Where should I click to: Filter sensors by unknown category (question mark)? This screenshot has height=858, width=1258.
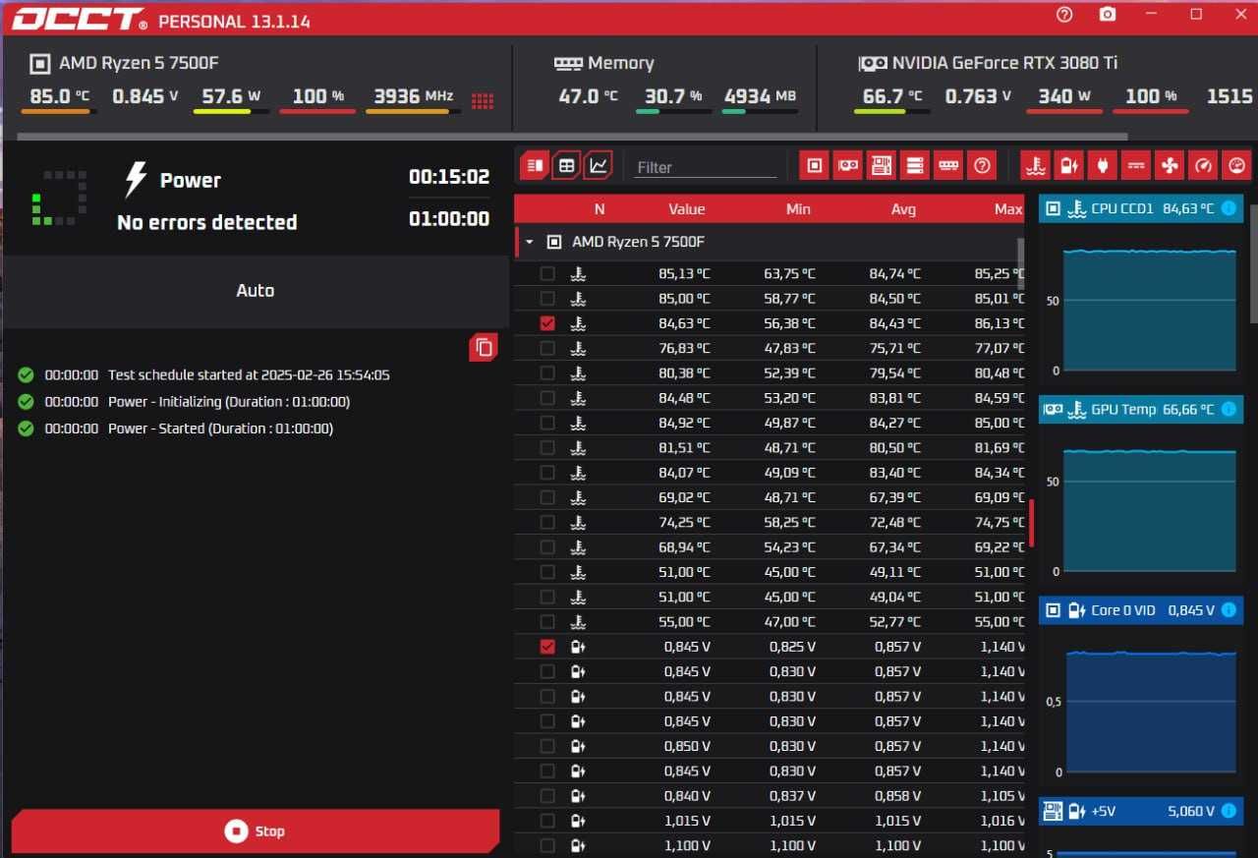point(981,165)
